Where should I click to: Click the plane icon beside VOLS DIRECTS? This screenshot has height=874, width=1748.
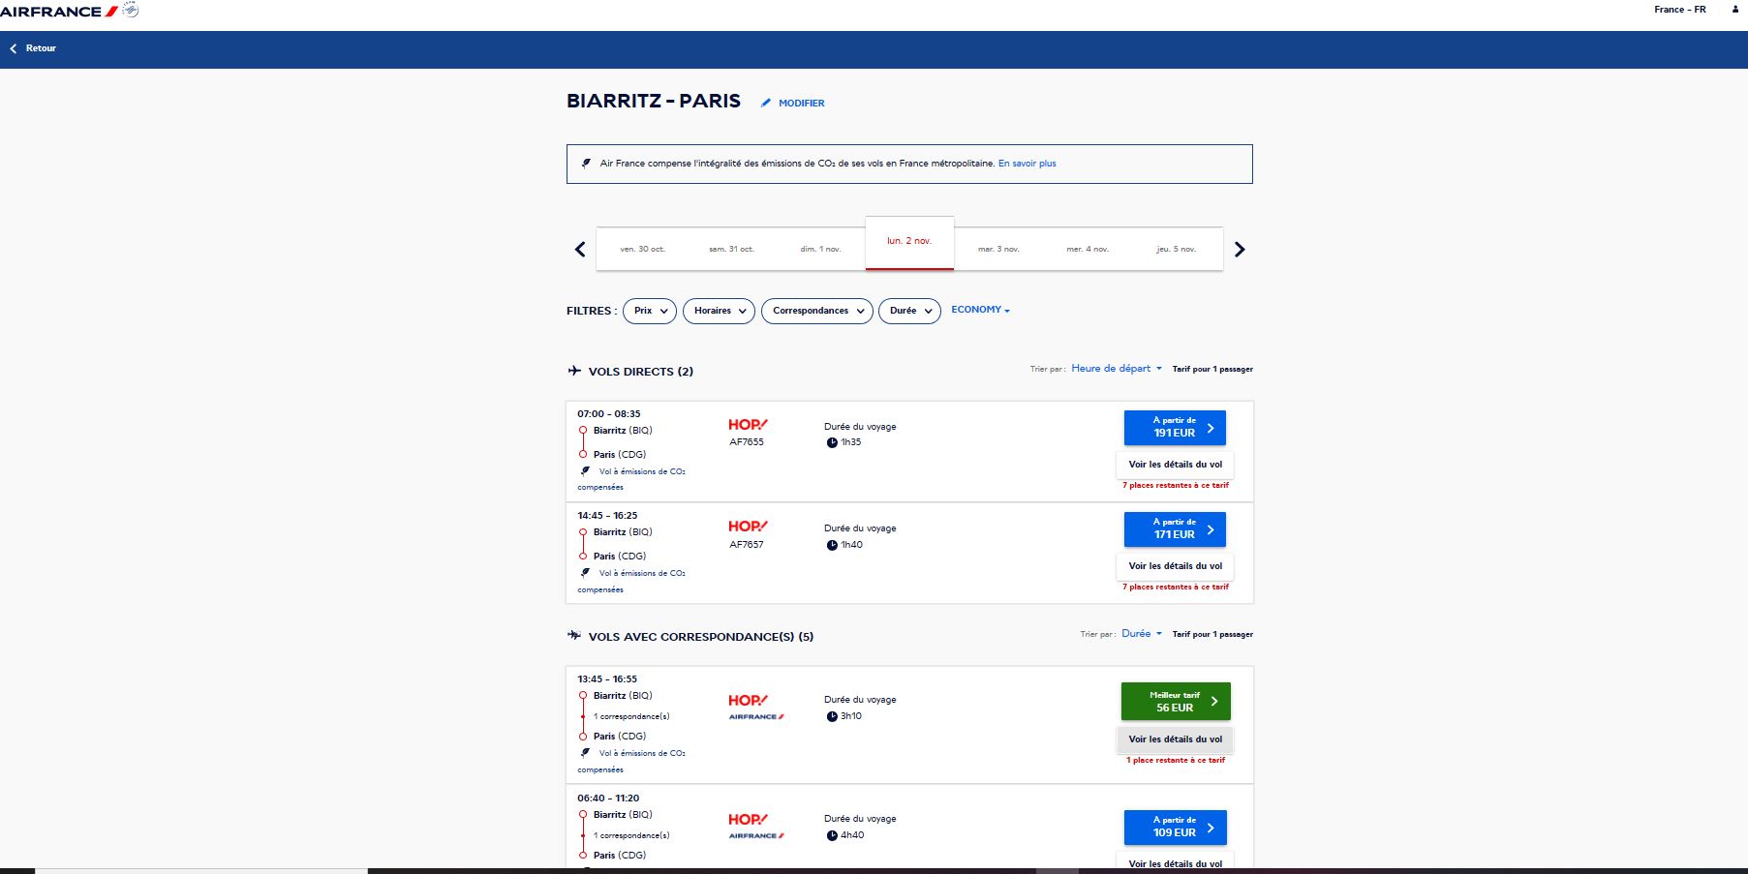tap(574, 371)
